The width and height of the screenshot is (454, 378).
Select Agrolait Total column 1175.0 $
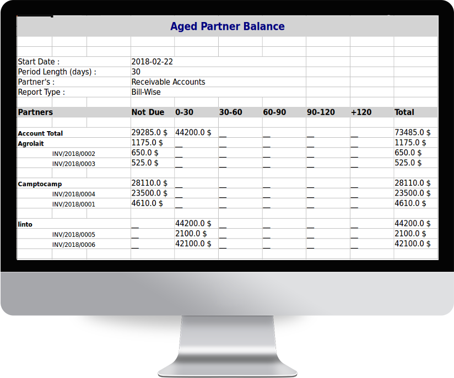[x=410, y=143]
